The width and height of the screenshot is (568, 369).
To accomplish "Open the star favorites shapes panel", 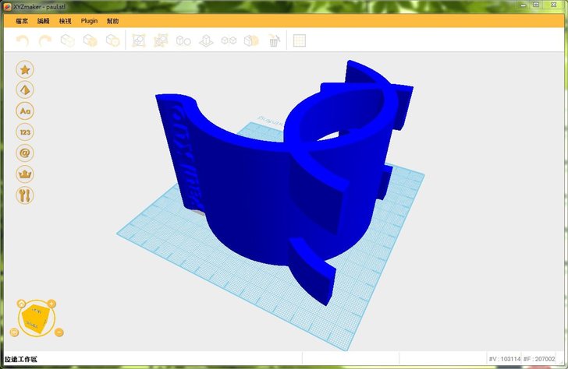I will pos(25,69).
